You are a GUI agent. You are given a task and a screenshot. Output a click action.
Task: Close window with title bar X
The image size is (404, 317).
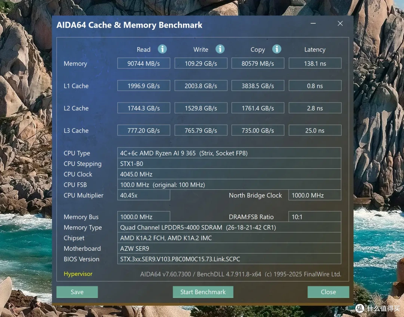coord(340,24)
